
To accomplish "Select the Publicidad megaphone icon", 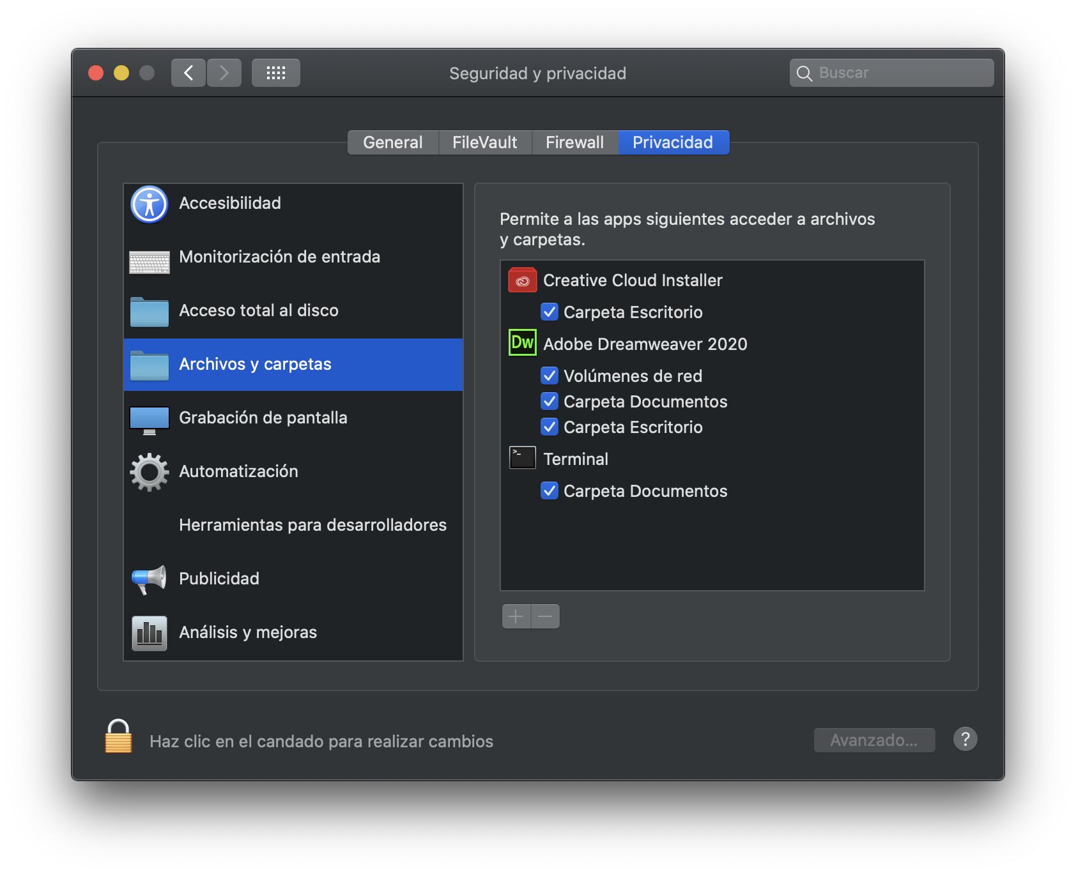I will click(149, 579).
